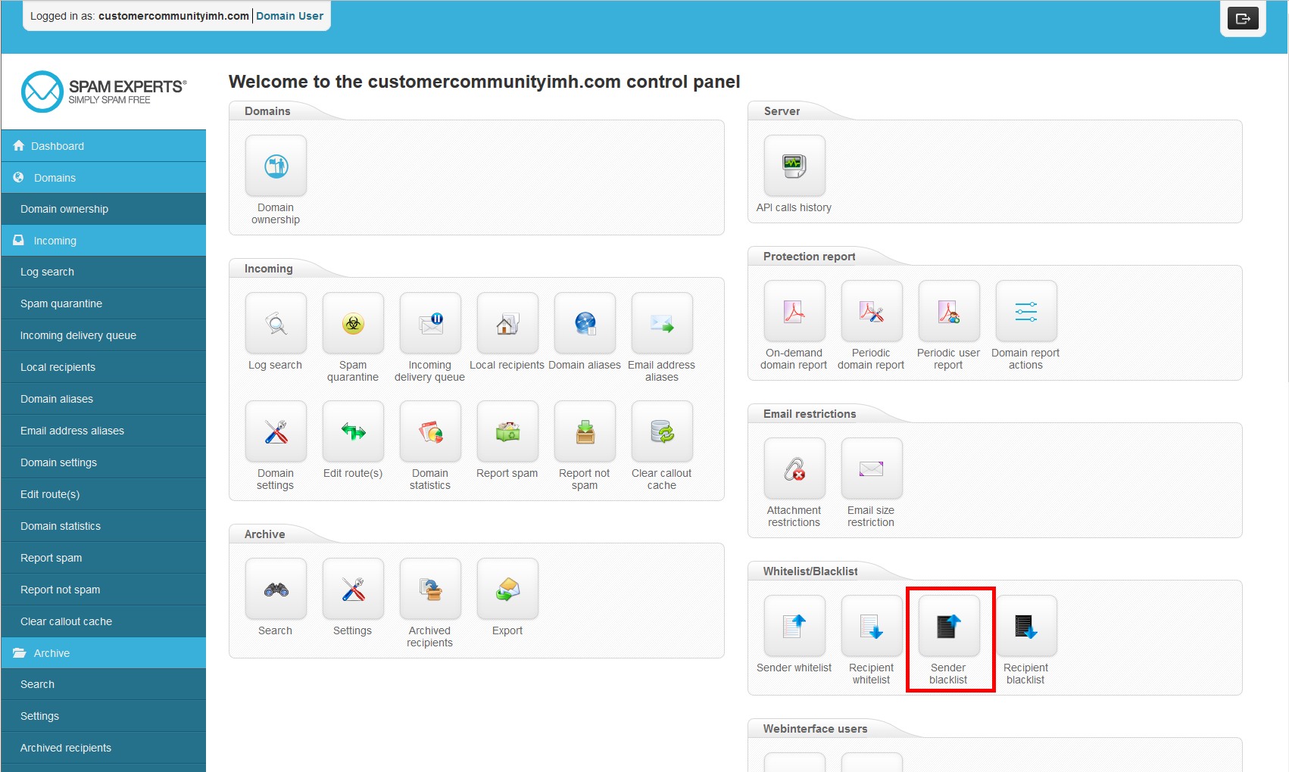Open the Recipient whitelist icon
This screenshot has width=1289, height=772.
click(871, 627)
